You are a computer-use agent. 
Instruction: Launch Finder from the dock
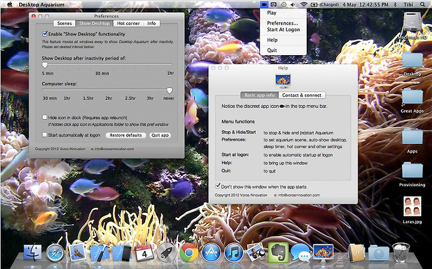[32, 252]
